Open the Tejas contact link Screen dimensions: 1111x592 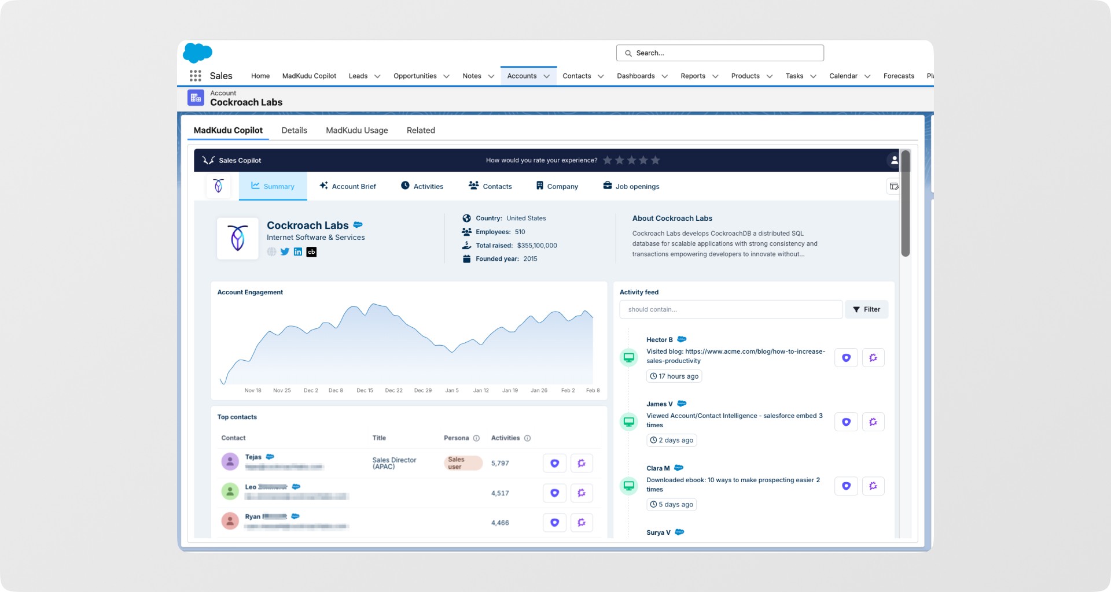point(253,457)
